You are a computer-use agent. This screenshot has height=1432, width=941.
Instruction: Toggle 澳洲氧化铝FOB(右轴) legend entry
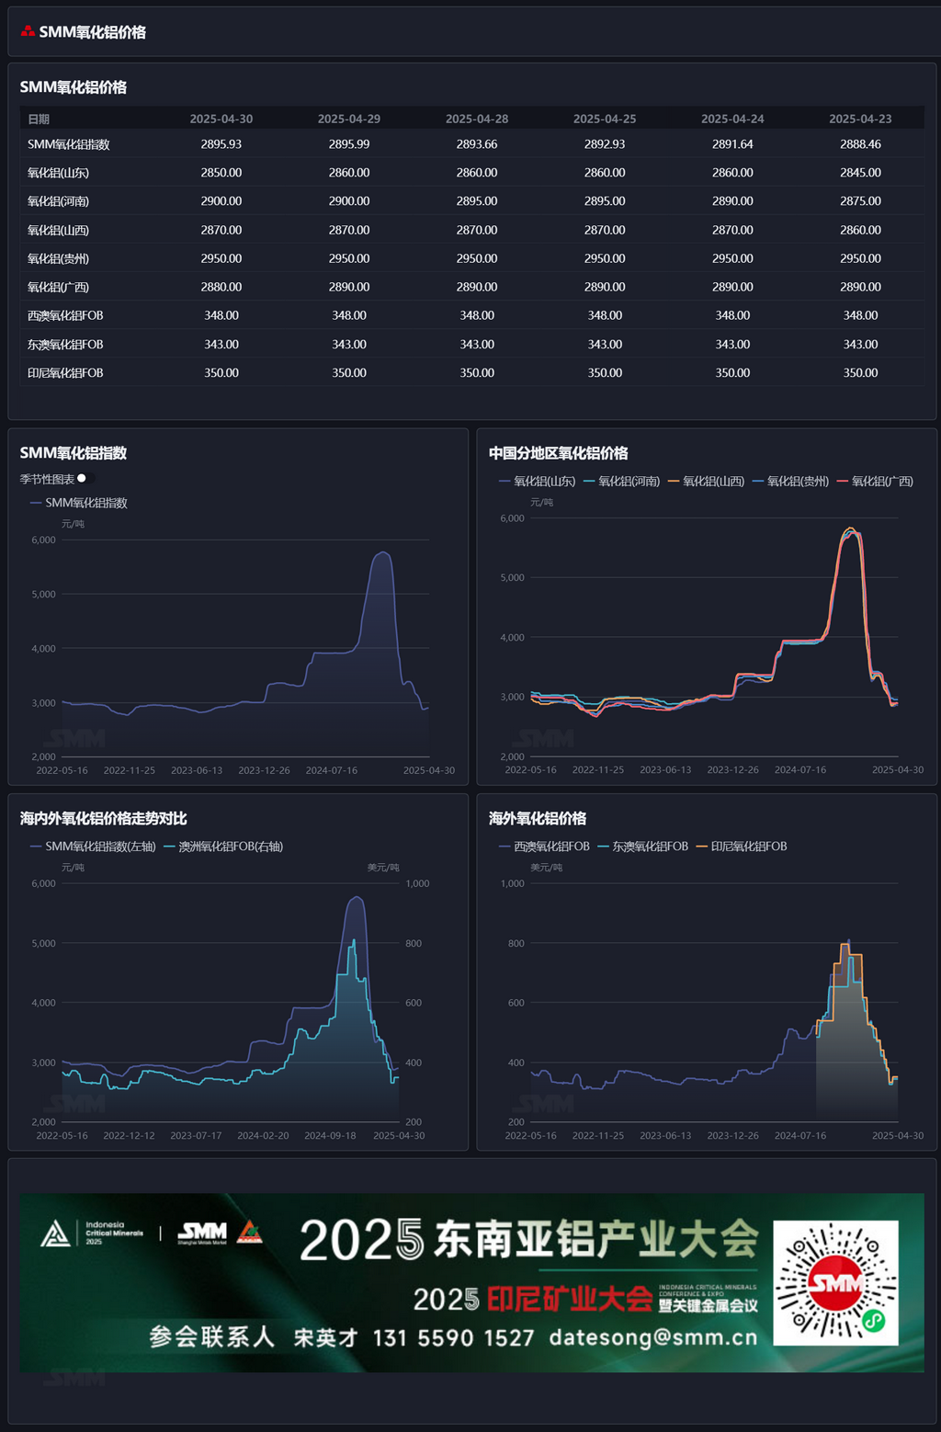tap(223, 847)
